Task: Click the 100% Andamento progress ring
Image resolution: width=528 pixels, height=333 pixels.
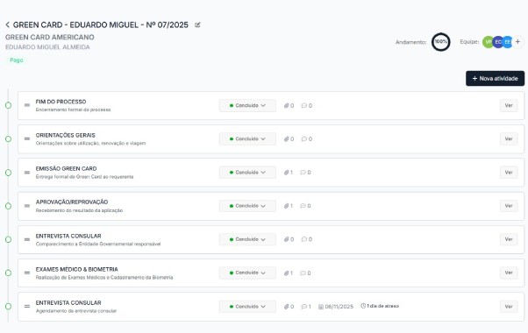Action: [x=441, y=42]
